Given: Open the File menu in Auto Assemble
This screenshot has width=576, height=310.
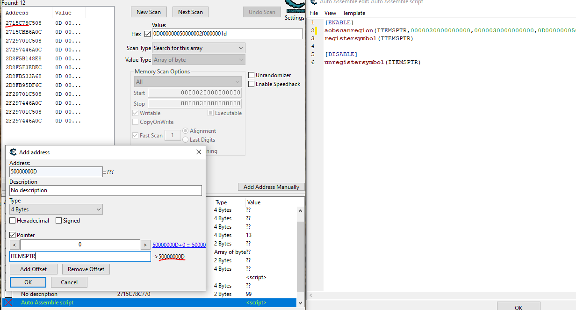Looking at the screenshot, I should click(x=314, y=13).
